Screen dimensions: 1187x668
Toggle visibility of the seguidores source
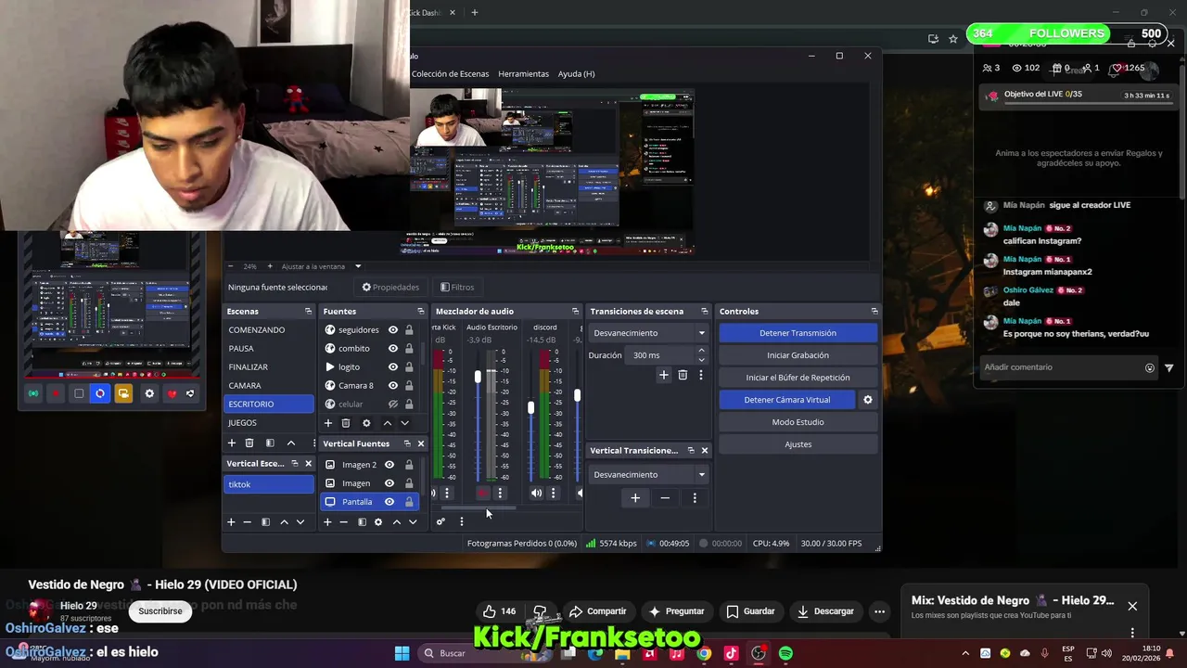pos(393,330)
